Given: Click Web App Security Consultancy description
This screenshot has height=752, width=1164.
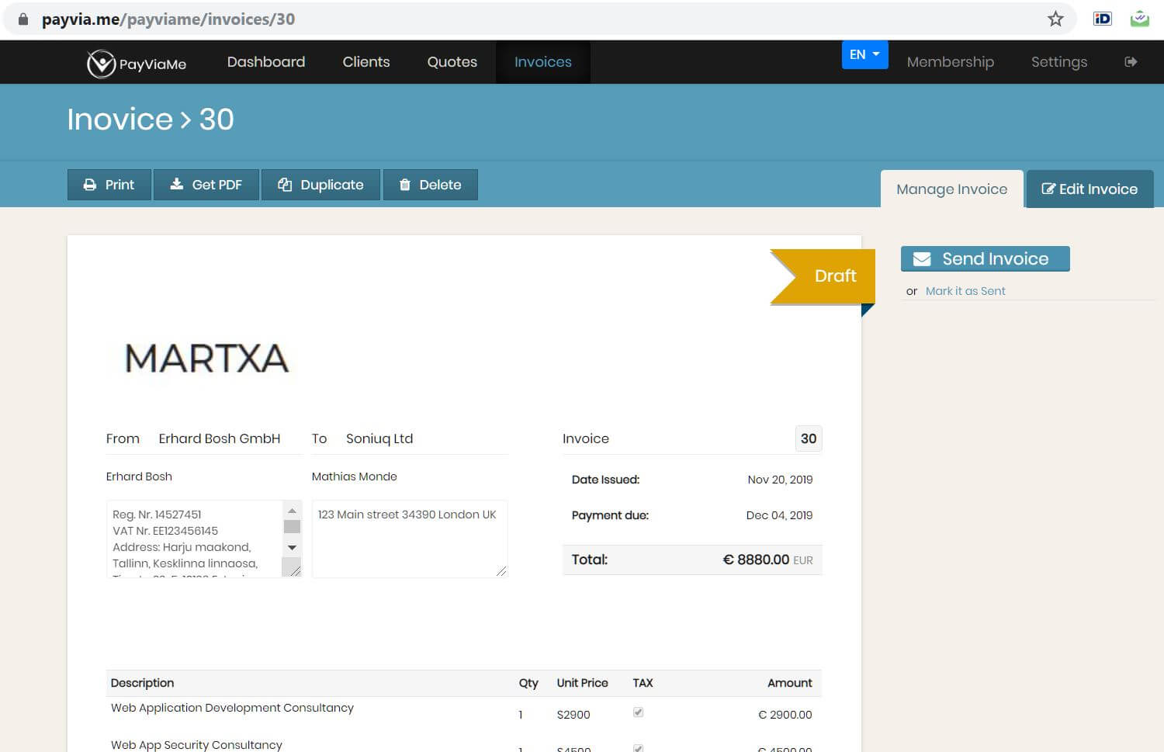Looking at the screenshot, I should pyautogui.click(x=196, y=745).
